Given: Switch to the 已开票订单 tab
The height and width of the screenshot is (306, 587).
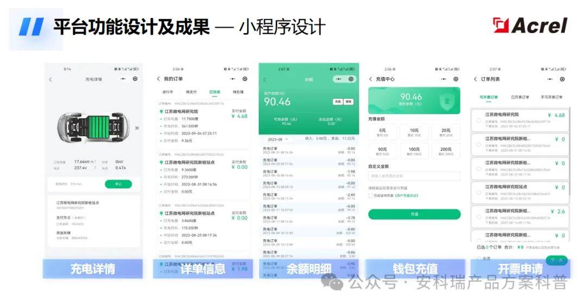Looking at the screenshot, I should 520,97.
